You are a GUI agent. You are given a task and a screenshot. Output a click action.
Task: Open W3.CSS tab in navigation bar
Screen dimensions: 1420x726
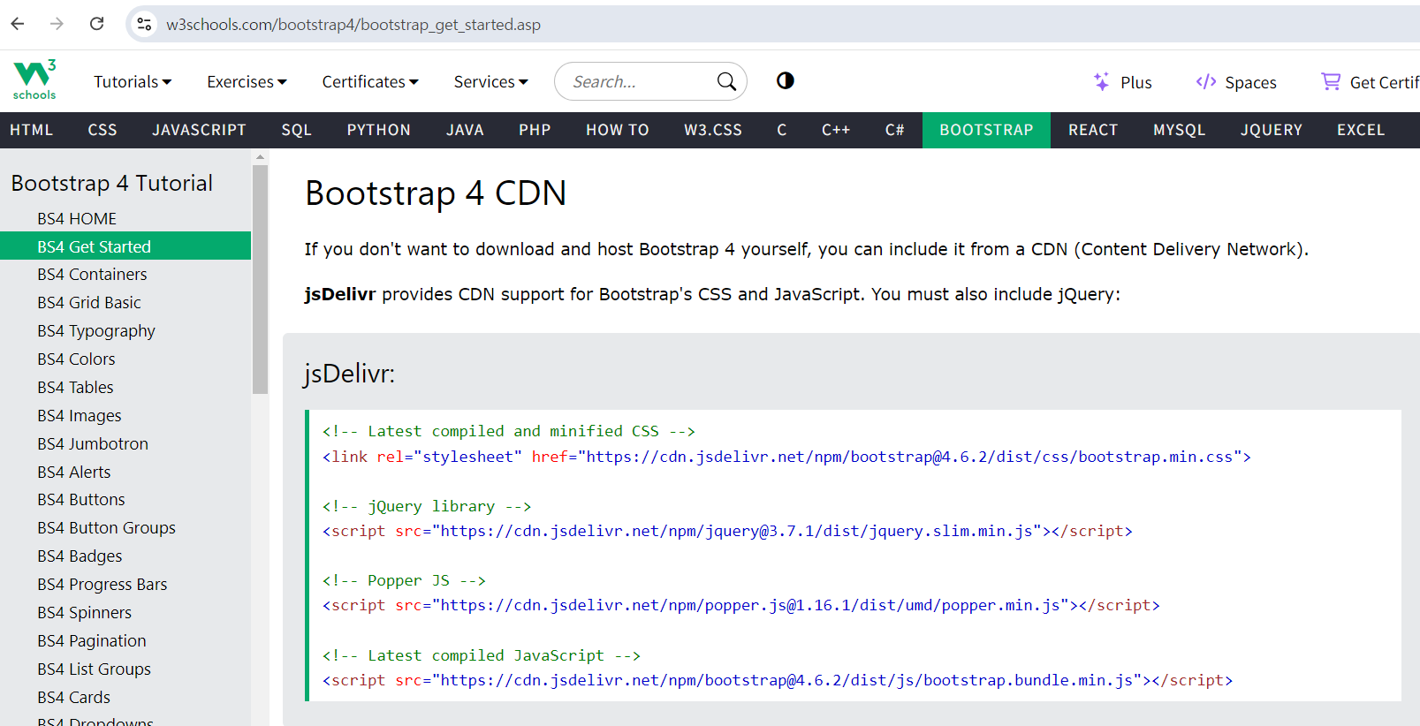pyautogui.click(x=713, y=130)
